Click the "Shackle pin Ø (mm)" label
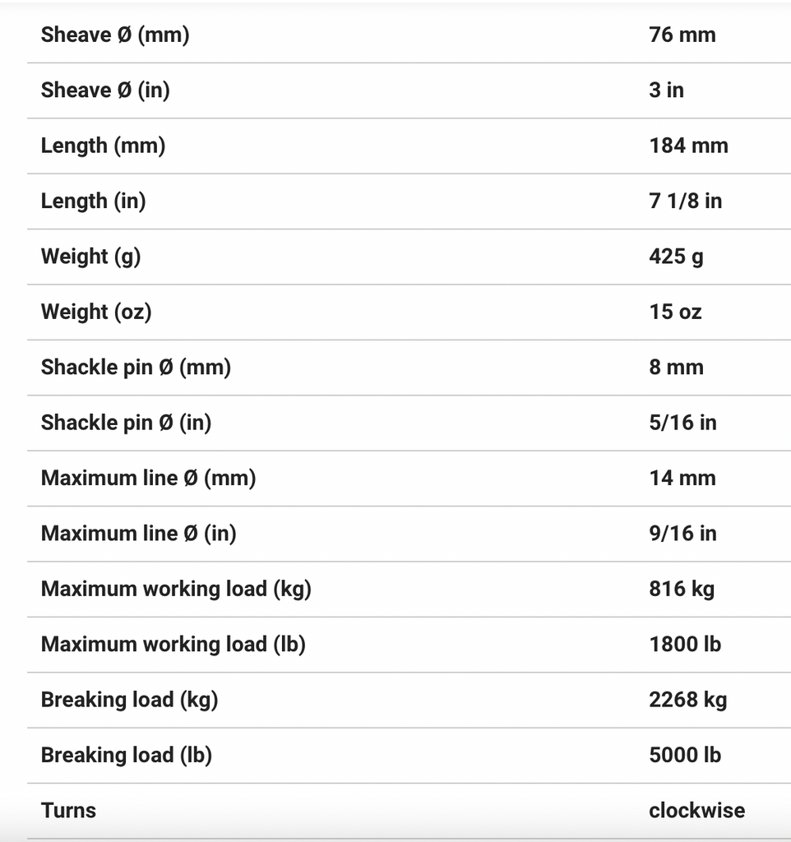 pyautogui.click(x=136, y=367)
